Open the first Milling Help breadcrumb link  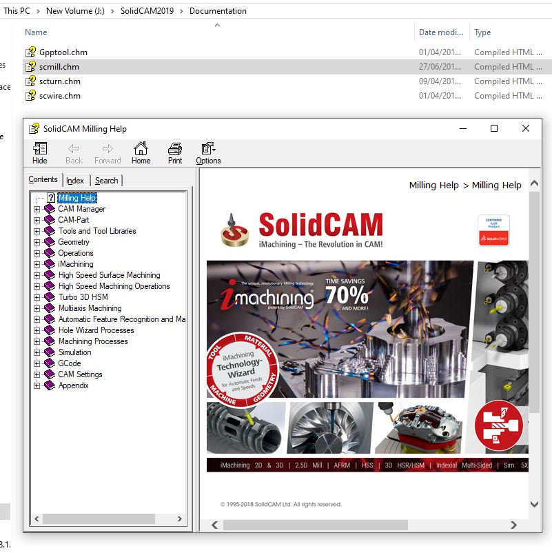click(x=434, y=185)
